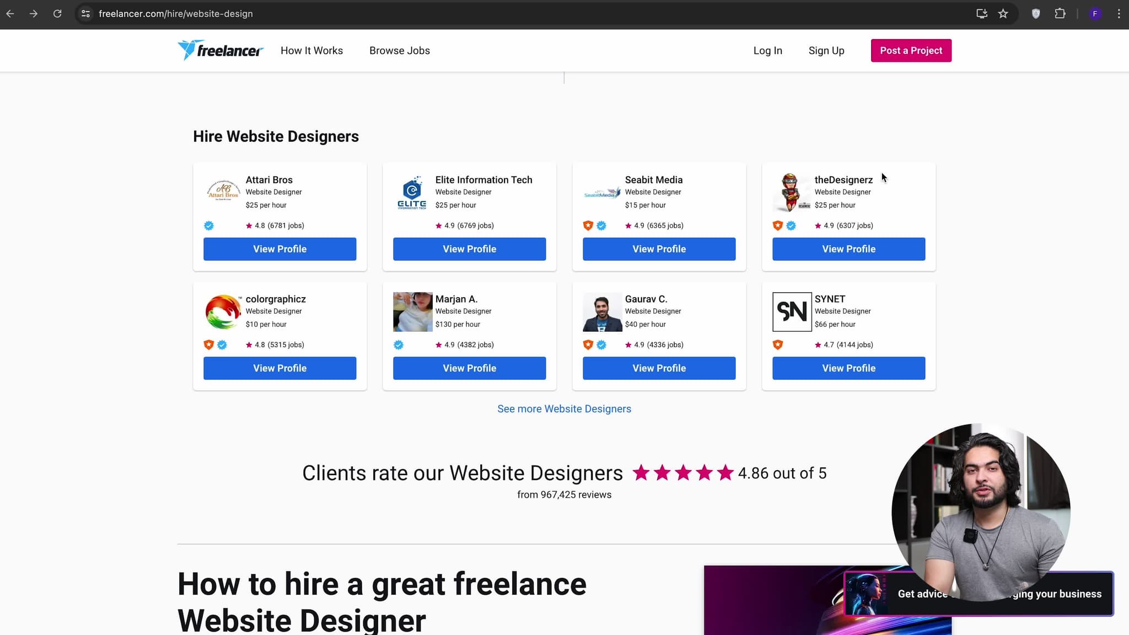Screen dimensions: 1129x635
Task: Go to Browse Jobs
Action: (399, 51)
